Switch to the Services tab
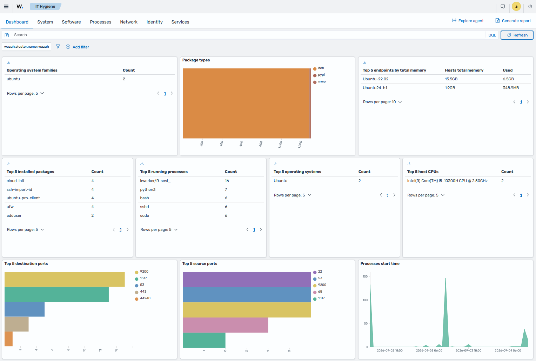The height and width of the screenshot is (361, 536). 180,22
